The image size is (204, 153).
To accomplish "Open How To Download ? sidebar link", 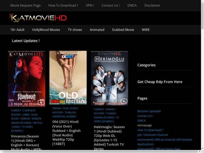I will pos(150,130).
